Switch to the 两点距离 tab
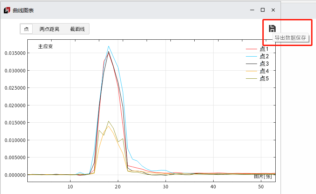The height and width of the screenshot is (194, 316). pyautogui.click(x=49, y=29)
